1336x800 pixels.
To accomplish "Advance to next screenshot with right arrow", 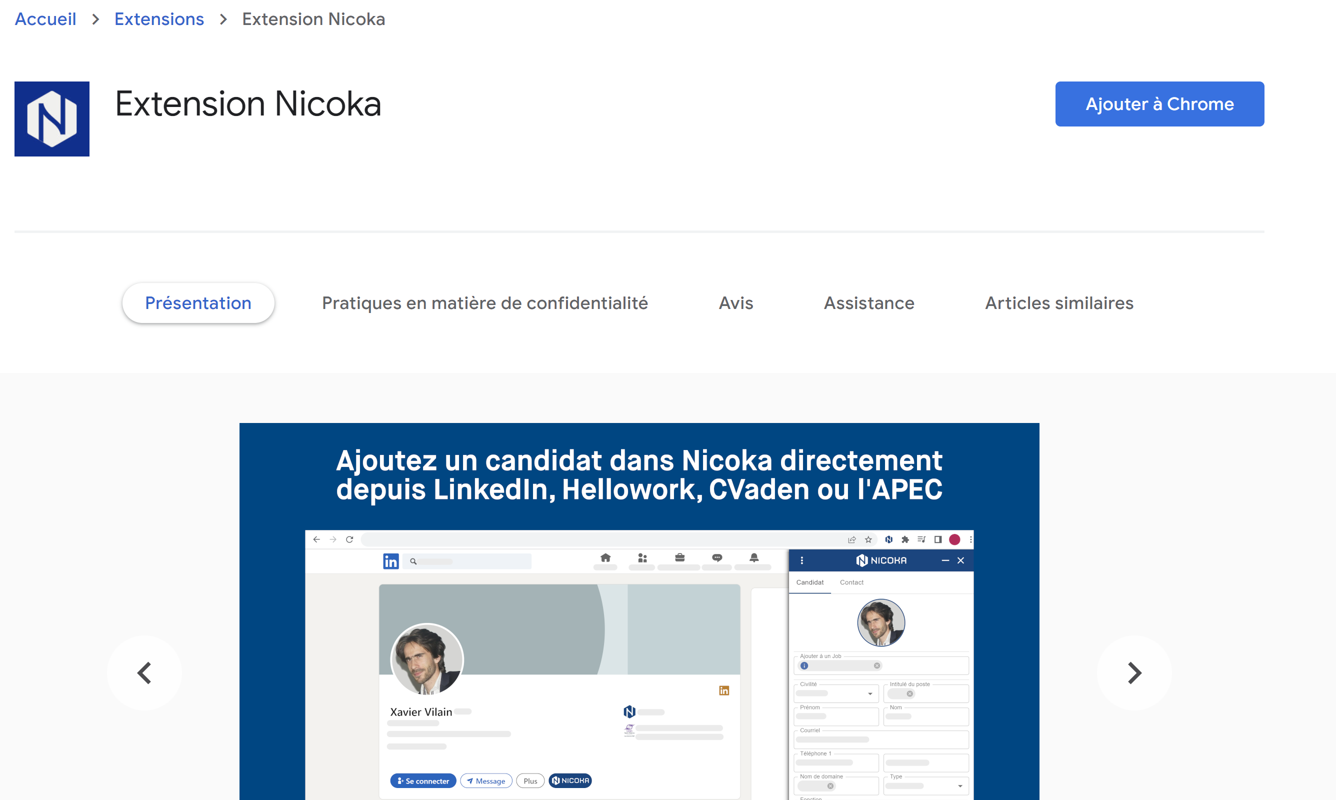I will point(1134,673).
